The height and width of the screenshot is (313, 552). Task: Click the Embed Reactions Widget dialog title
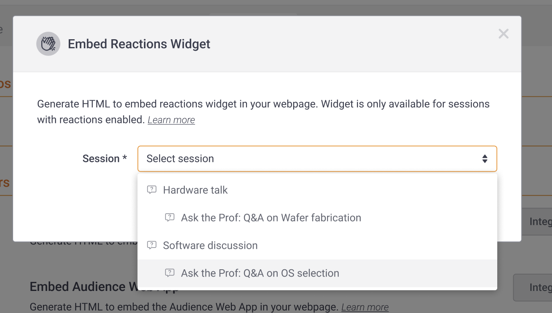point(139,44)
